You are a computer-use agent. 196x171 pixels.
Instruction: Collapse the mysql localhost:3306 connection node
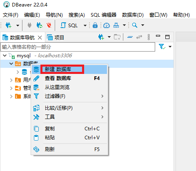pos(5,56)
